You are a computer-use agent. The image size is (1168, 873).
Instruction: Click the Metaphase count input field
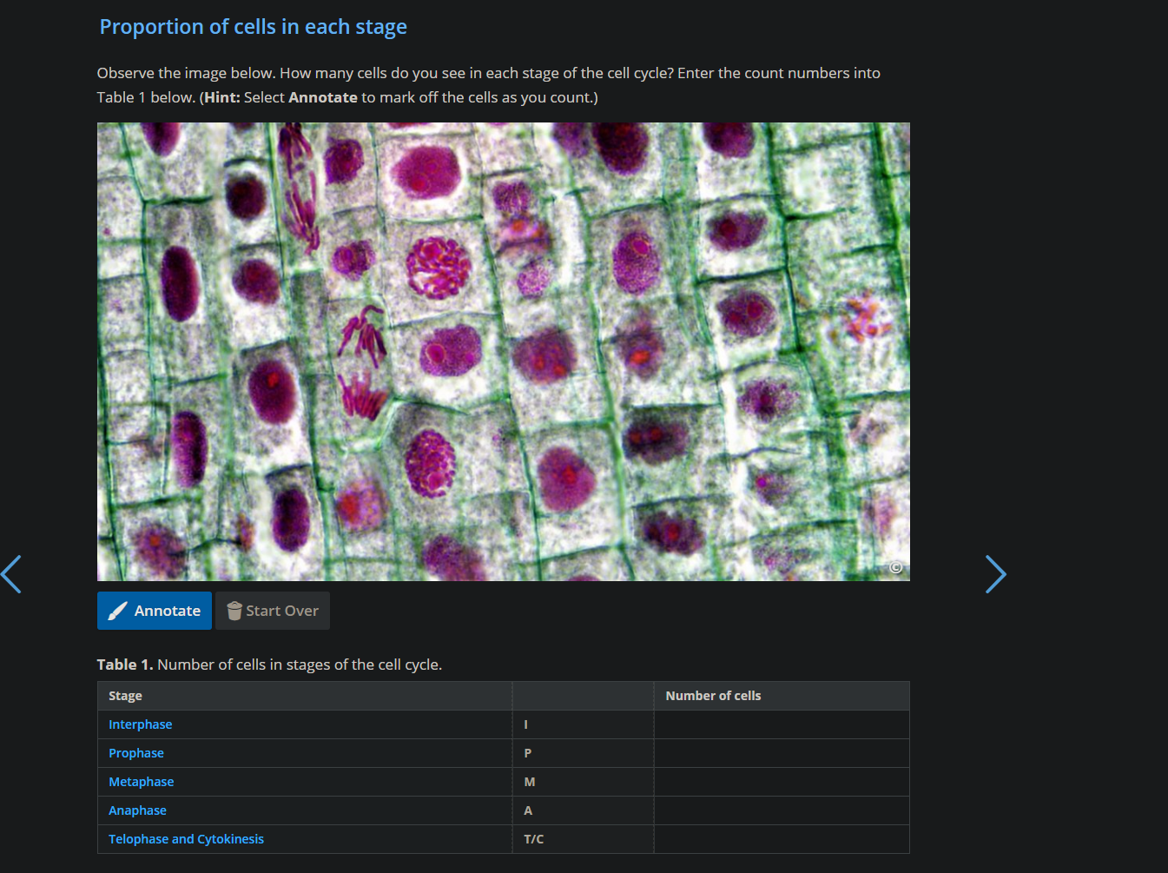click(x=780, y=781)
